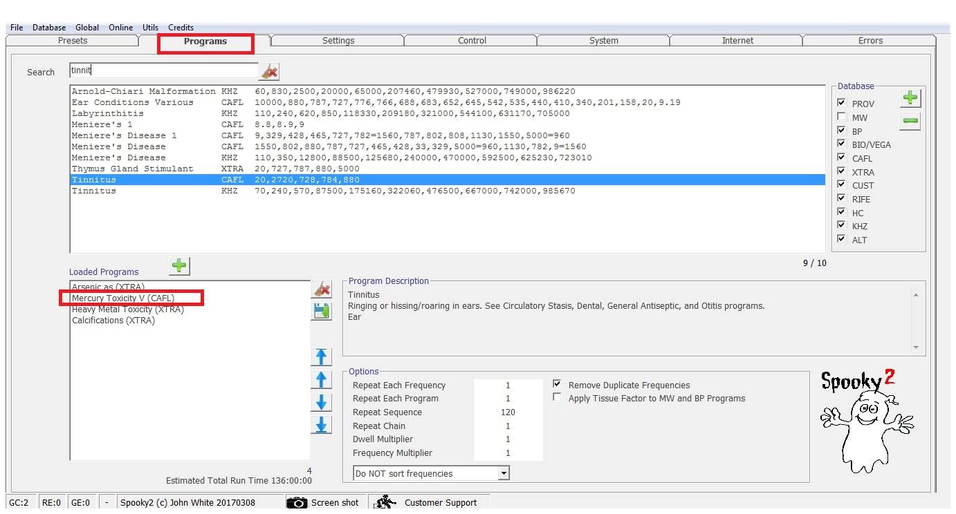Image resolution: width=956 pixels, height=514 pixels.
Task: Switch to the Programs tab
Action: (205, 41)
